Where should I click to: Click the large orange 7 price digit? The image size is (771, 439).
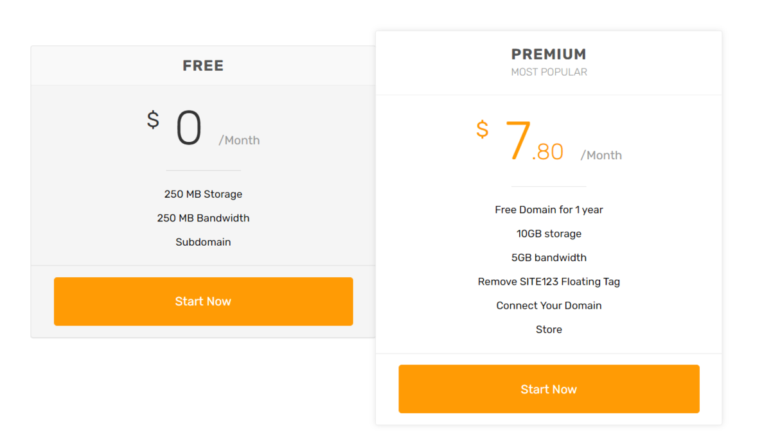tap(518, 142)
